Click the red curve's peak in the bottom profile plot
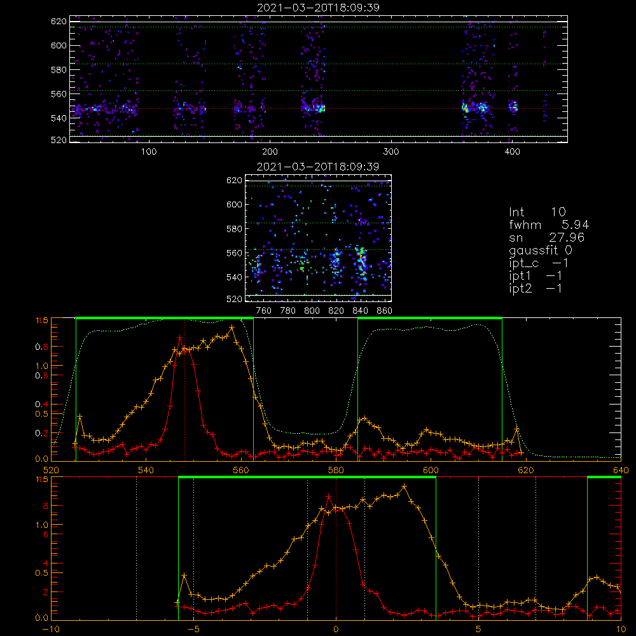Viewport: 636px width, 636px height. (x=329, y=496)
